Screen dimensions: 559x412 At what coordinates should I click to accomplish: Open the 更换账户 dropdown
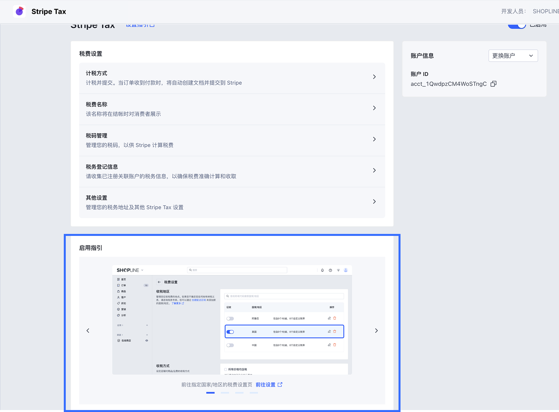(x=513, y=56)
